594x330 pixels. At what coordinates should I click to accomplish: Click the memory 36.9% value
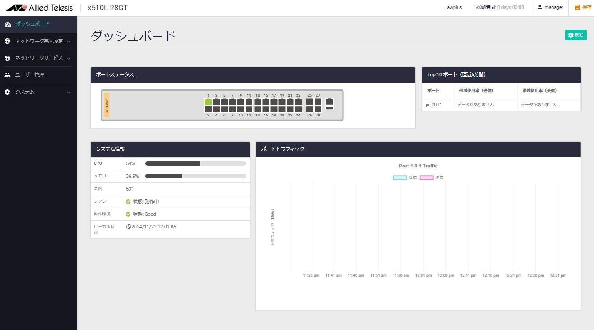pos(132,176)
